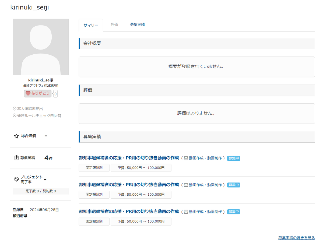Click the ありがとう count badge showing 0
Screen dimensions: 323x243
55,94
